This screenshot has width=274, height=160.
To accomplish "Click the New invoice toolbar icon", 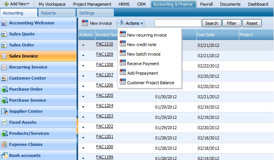I will (85, 23).
